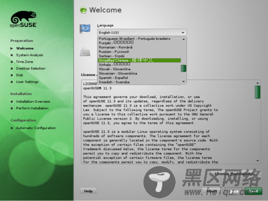
Task: Click Welcome step in sidebar
Action: pyautogui.click(x=25, y=48)
